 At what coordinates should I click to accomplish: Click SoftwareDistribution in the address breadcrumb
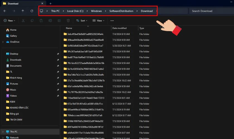(x=121, y=11)
